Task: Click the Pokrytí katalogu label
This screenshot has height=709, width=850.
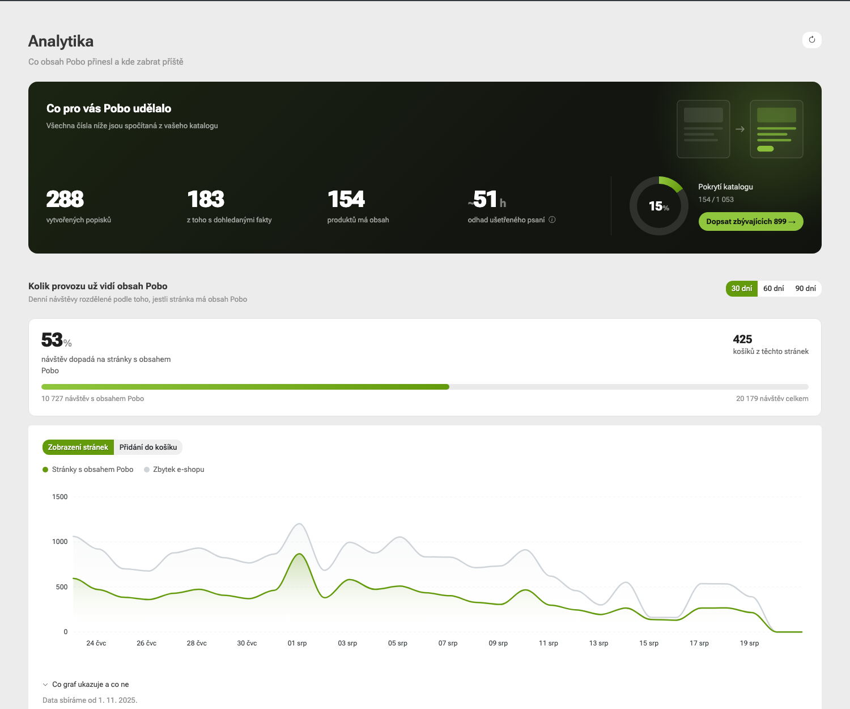Action: click(725, 187)
